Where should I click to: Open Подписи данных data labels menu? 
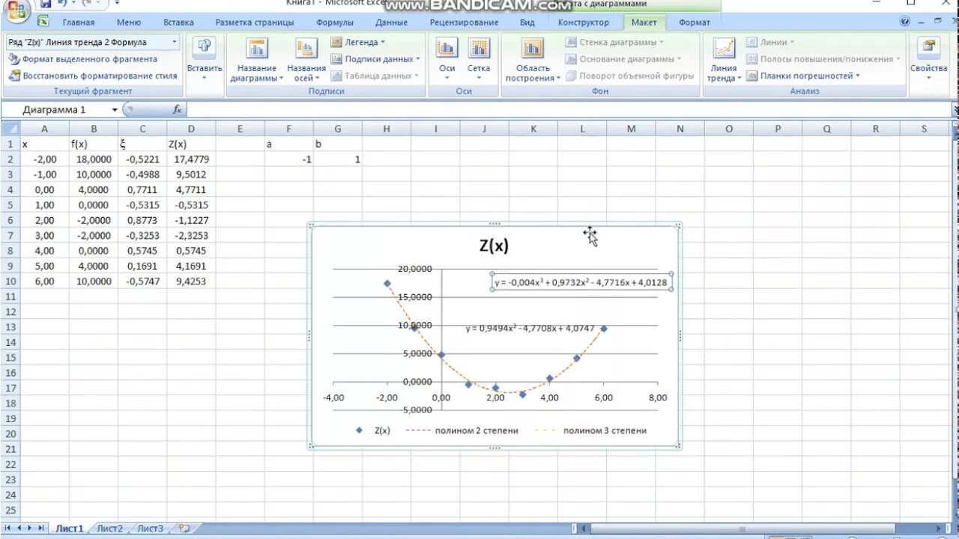coord(375,59)
